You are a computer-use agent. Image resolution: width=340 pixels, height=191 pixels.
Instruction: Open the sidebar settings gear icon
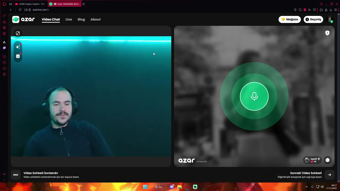tap(4, 74)
